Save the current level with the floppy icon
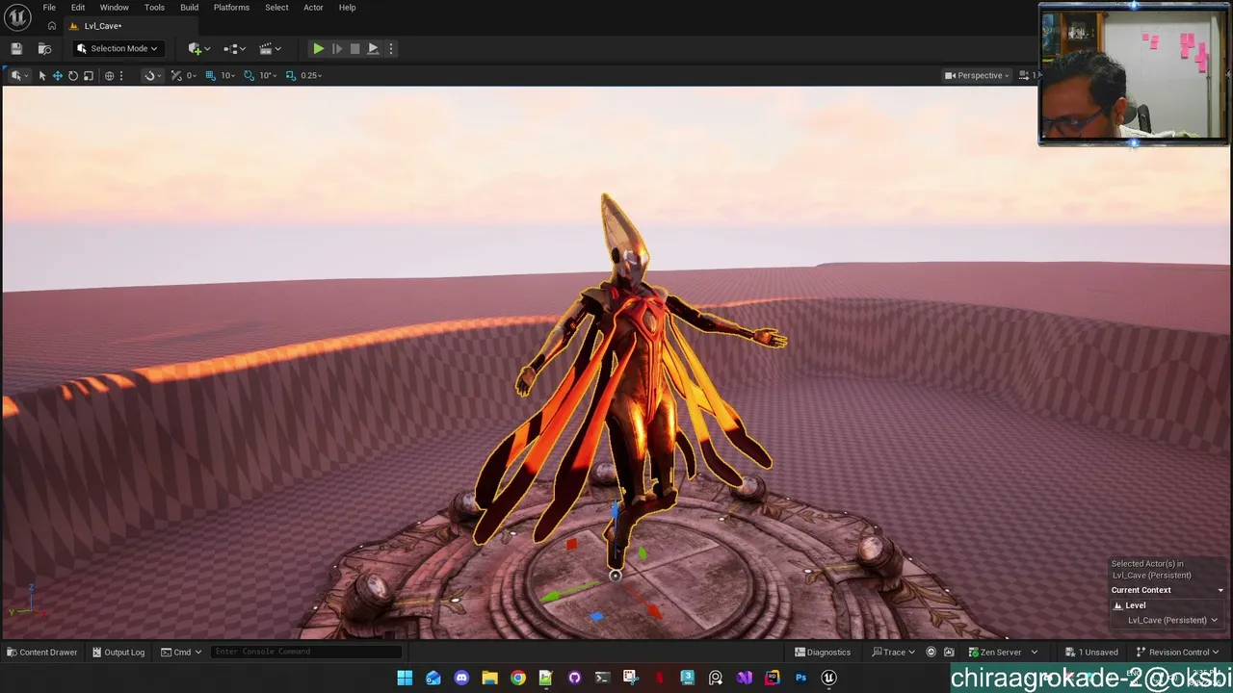 (16, 48)
